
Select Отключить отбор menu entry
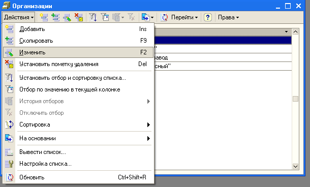point(78,113)
